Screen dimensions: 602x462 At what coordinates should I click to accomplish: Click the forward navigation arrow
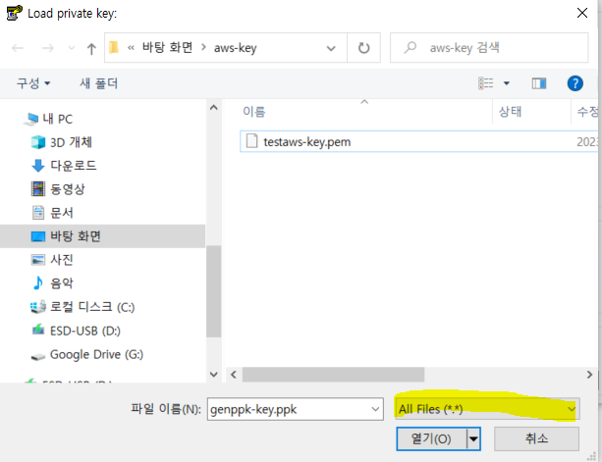click(x=47, y=48)
